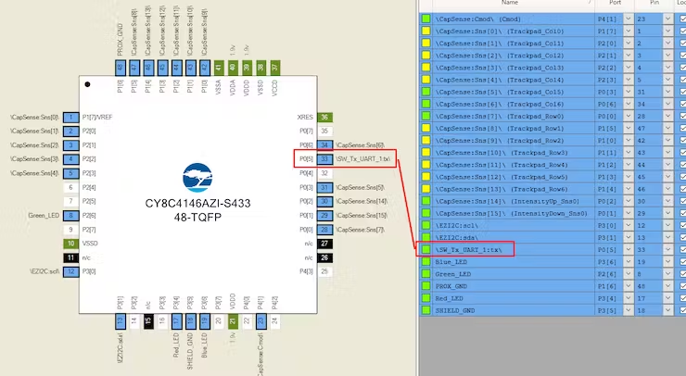
Task: Toggle lock checkbox for PROX_GND row
Action: click(682, 286)
